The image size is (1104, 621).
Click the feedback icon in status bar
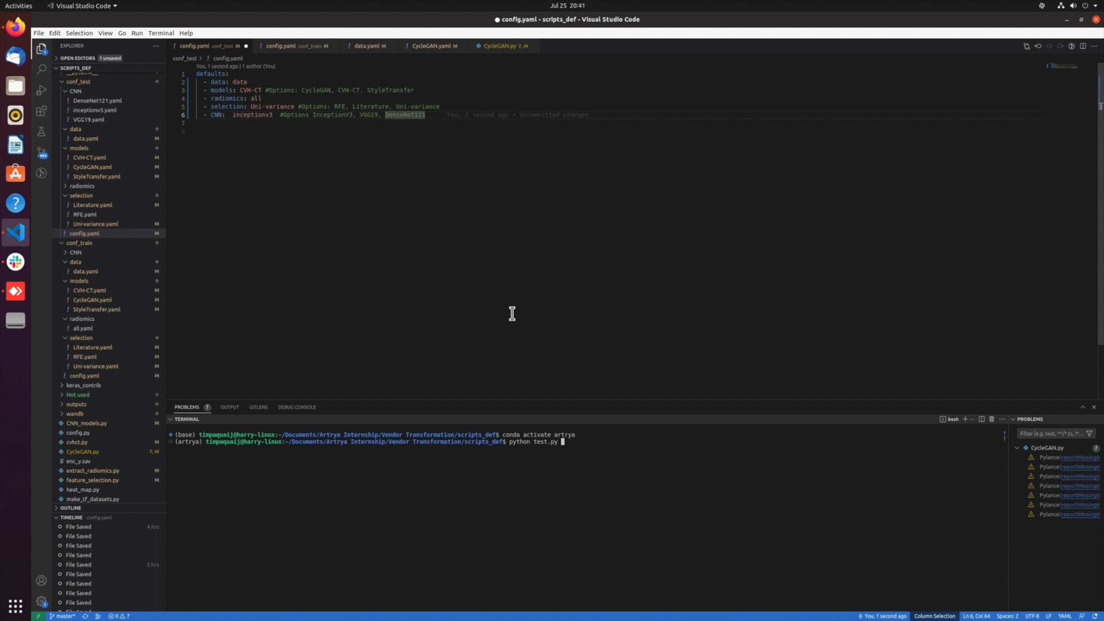click(x=1082, y=616)
